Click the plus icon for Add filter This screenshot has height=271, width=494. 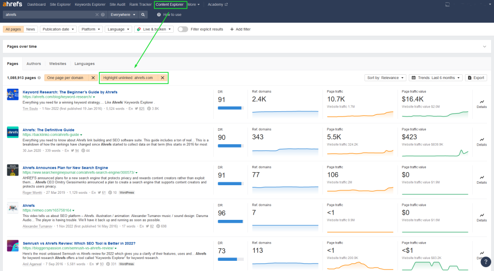[x=232, y=29]
